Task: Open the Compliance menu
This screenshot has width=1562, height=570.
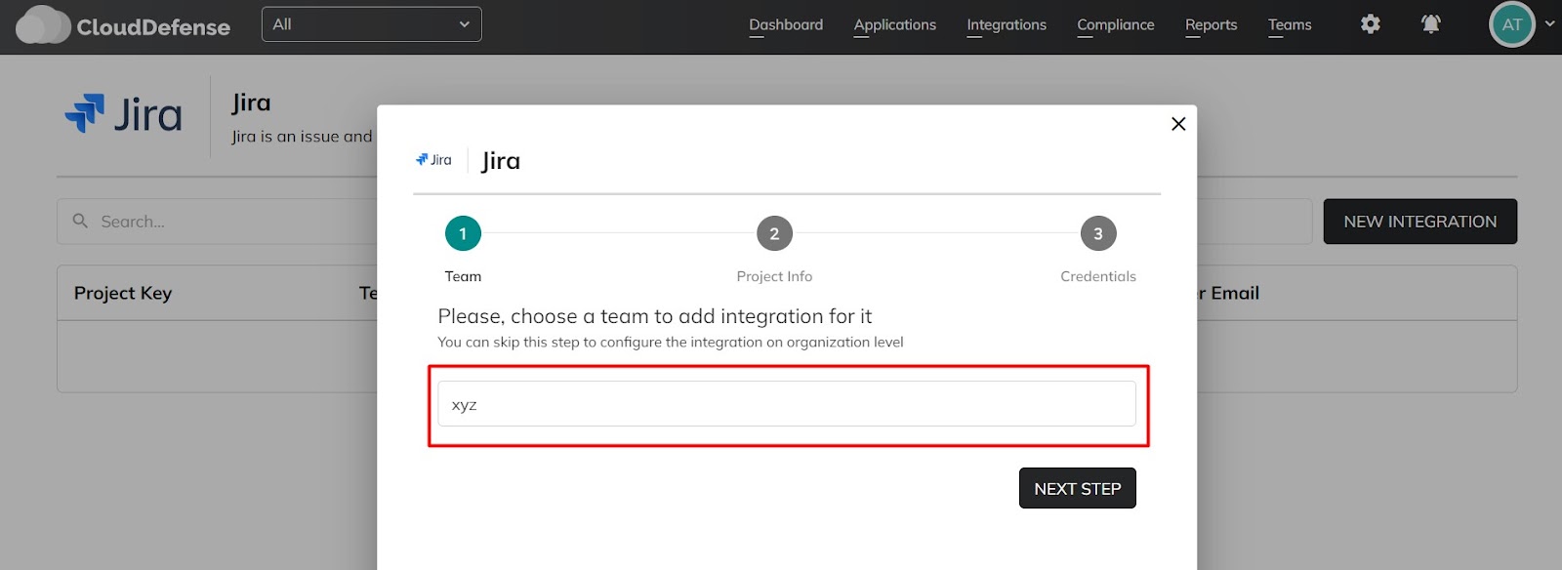Action: pyautogui.click(x=1116, y=25)
